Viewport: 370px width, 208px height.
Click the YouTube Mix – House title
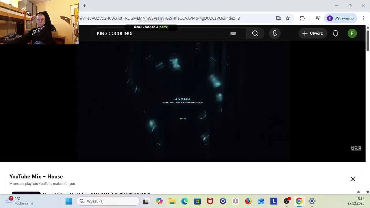pos(36,177)
